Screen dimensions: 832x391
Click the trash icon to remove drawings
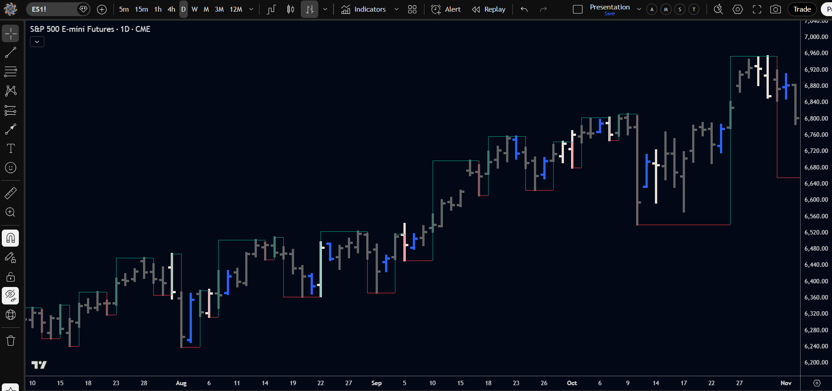tap(11, 341)
